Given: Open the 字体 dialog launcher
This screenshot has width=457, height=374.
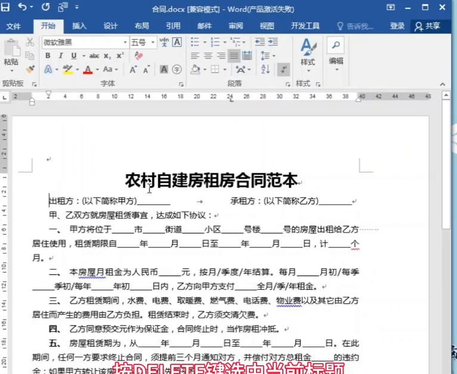Looking at the screenshot, I should pos(181,84).
